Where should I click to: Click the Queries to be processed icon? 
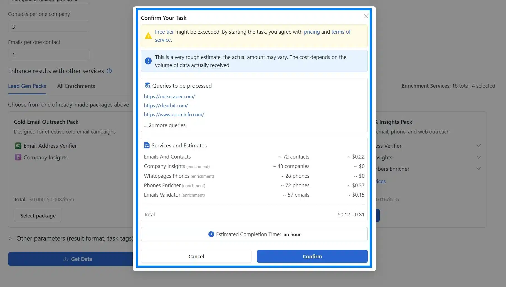(147, 86)
